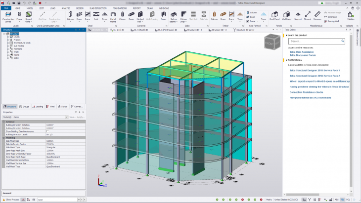Select the Sloped Plane tool

29,17
